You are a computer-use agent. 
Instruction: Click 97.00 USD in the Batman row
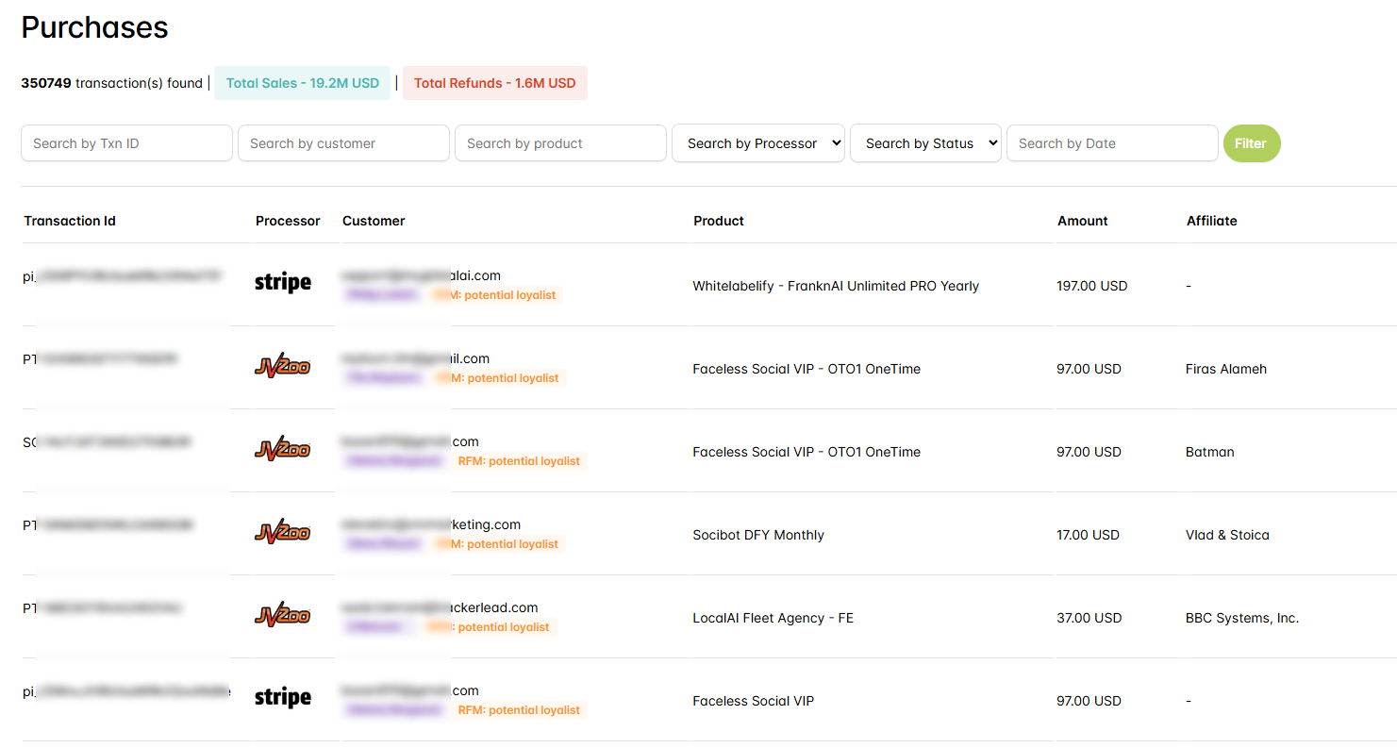point(1089,452)
